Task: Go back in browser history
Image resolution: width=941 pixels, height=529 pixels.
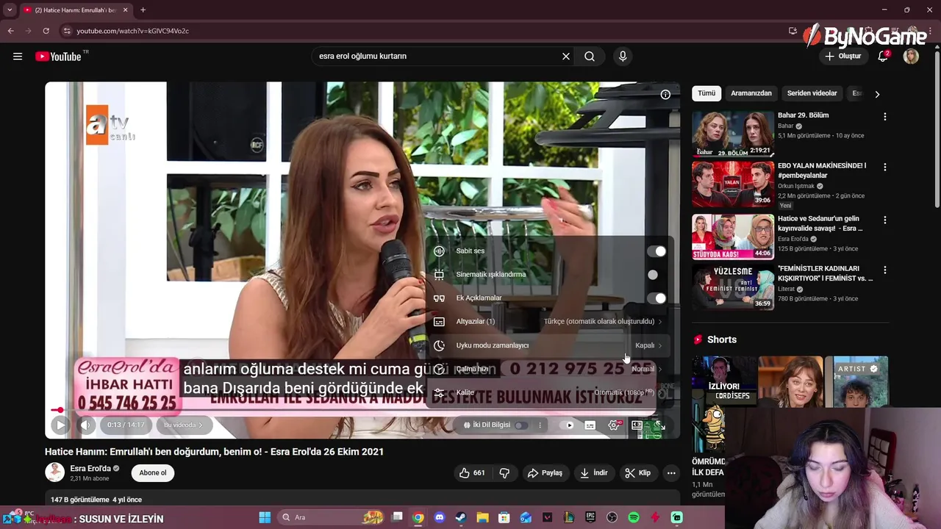Action: 10,31
